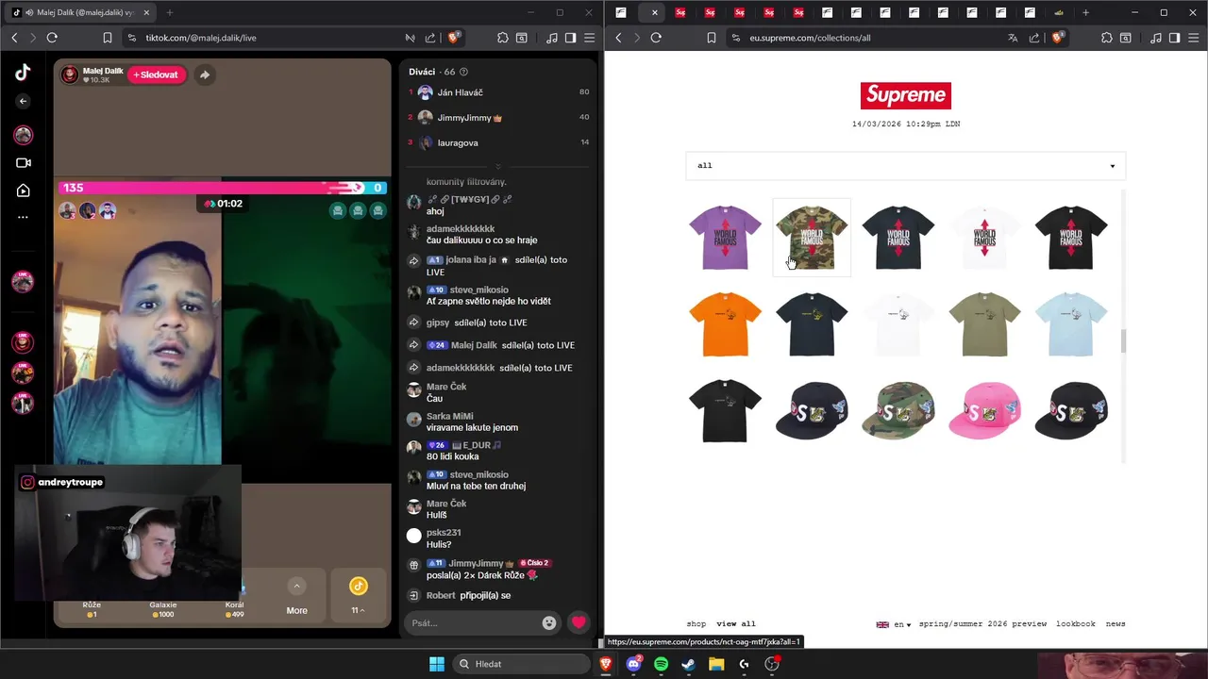Open viewer lauragova in the ranking
Screen dimensions: 1208x679
pos(457,142)
